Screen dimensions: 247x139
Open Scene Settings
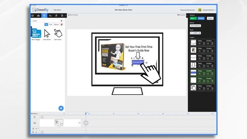[195, 25]
